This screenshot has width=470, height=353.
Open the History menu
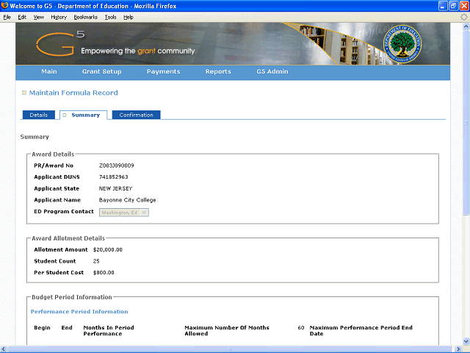(59, 16)
